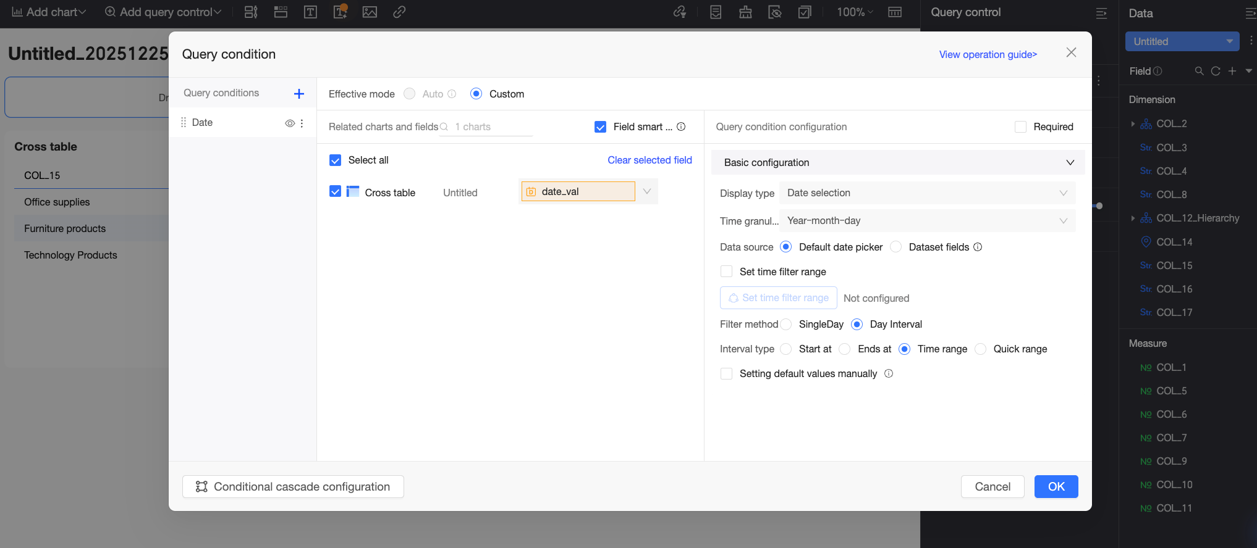Collapse the Basic configuration section
The width and height of the screenshot is (1257, 548).
pyautogui.click(x=1070, y=162)
